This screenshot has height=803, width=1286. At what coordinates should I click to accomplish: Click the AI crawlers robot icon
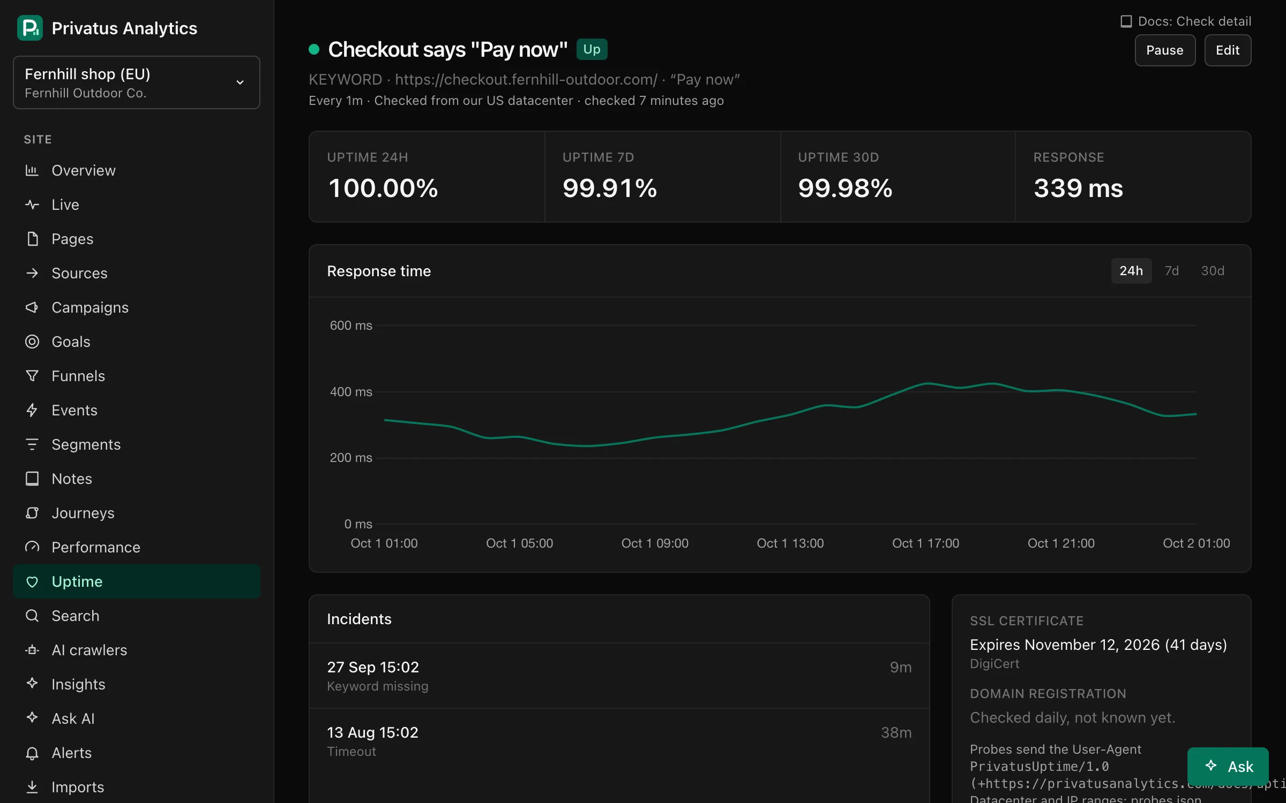pyautogui.click(x=32, y=650)
